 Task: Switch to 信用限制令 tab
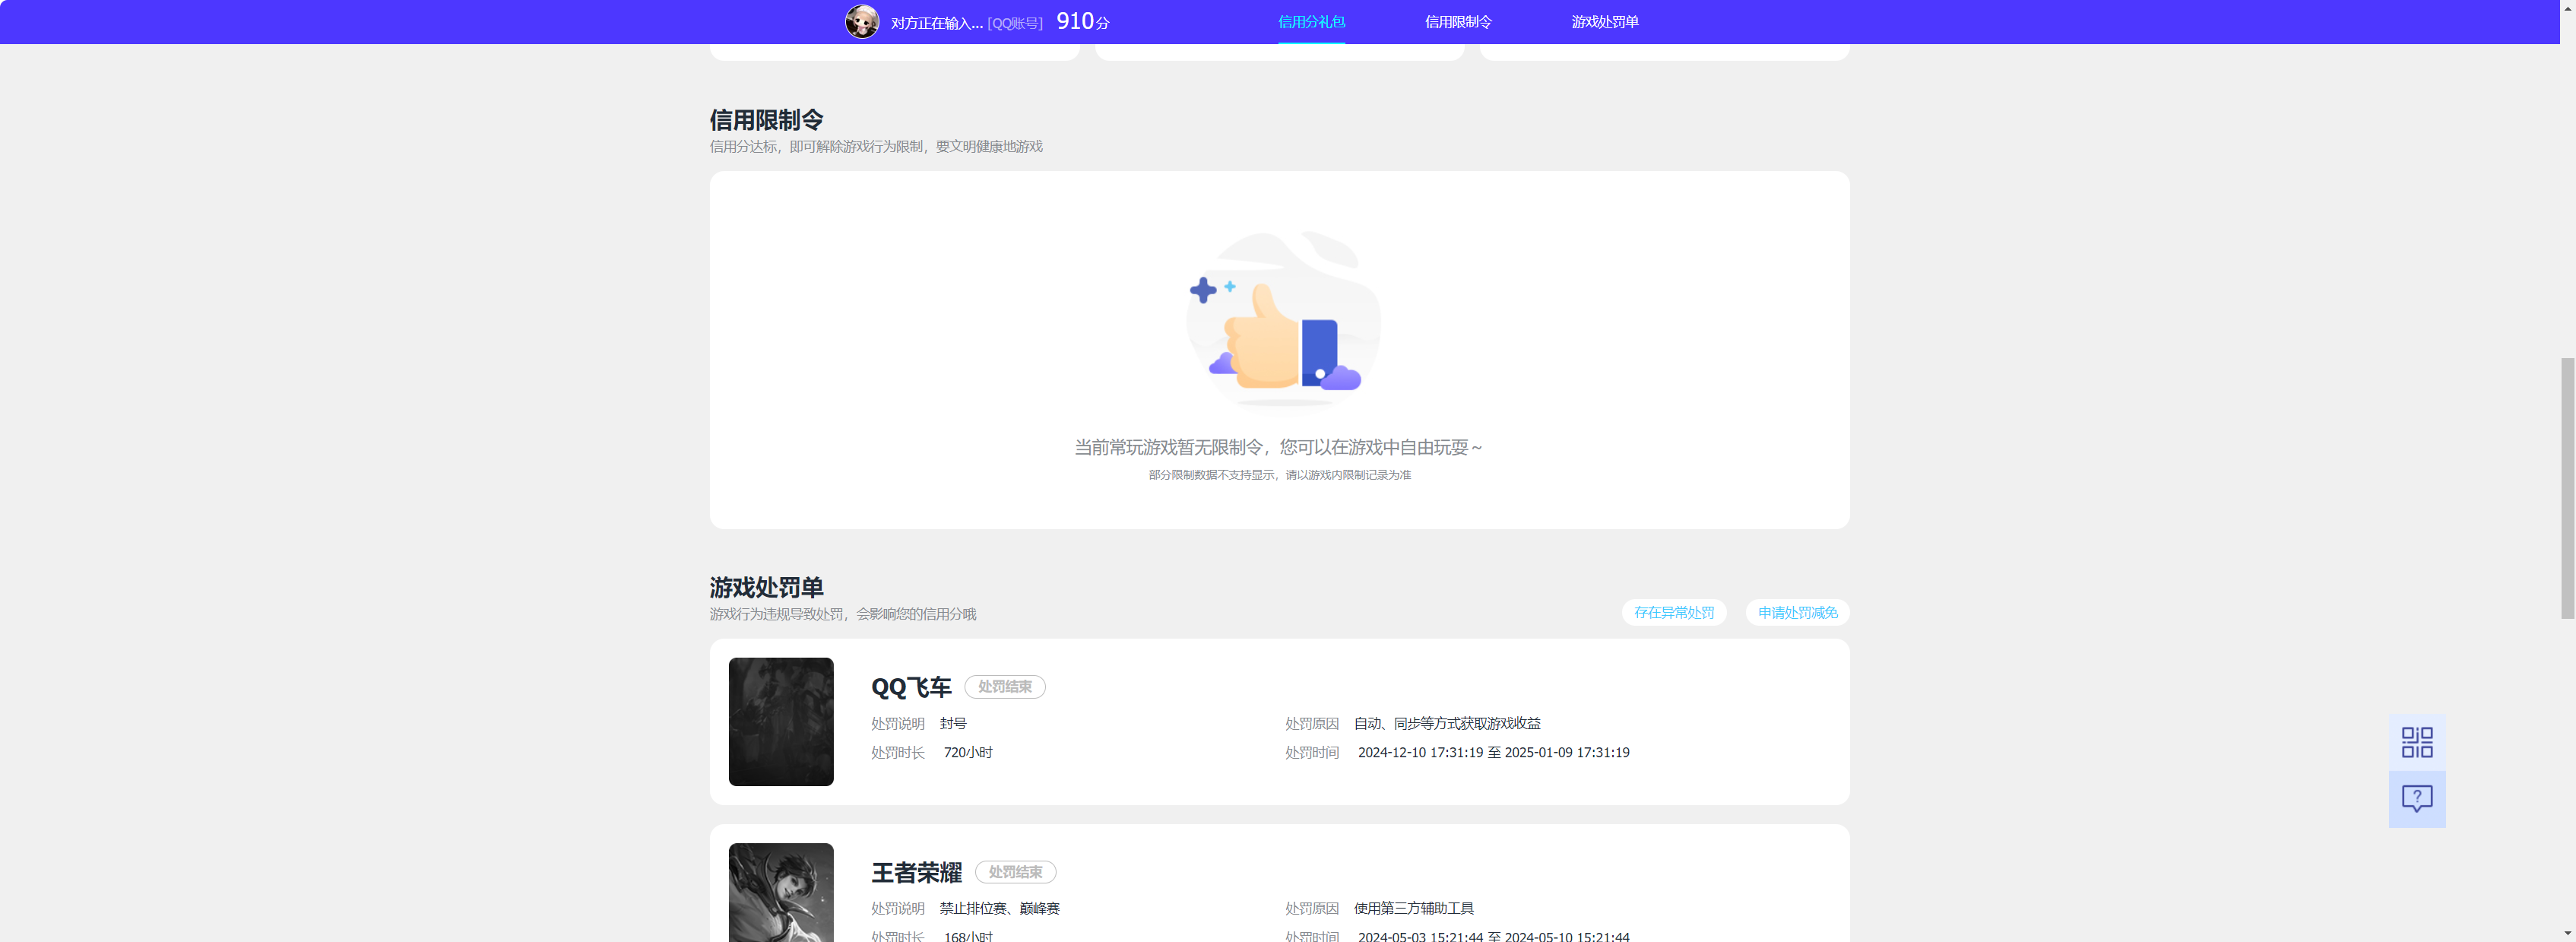tap(1458, 22)
